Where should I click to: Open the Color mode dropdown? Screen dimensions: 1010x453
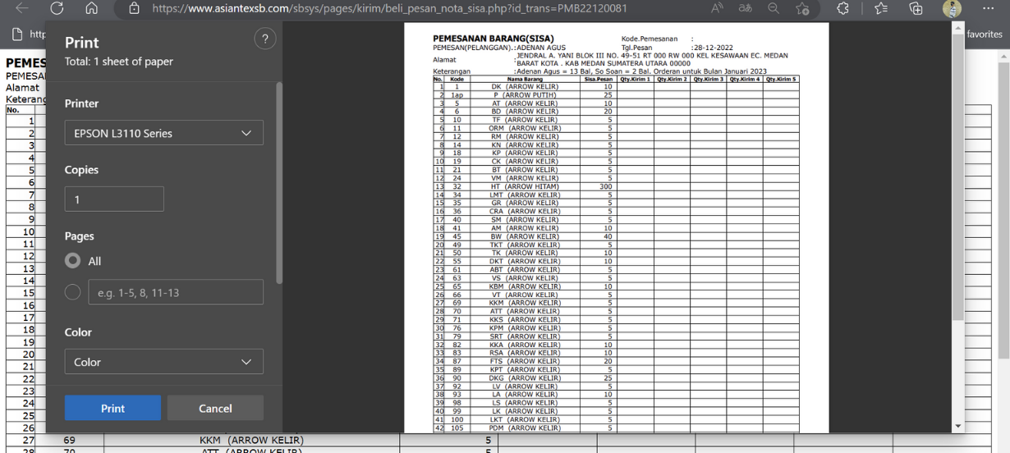coord(164,362)
